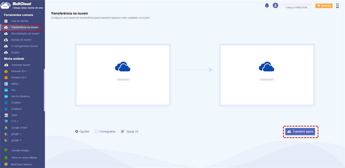The width and height of the screenshot is (345, 168).
Task: Click the Tarefa 15 task name
Action: [x=132, y=132]
